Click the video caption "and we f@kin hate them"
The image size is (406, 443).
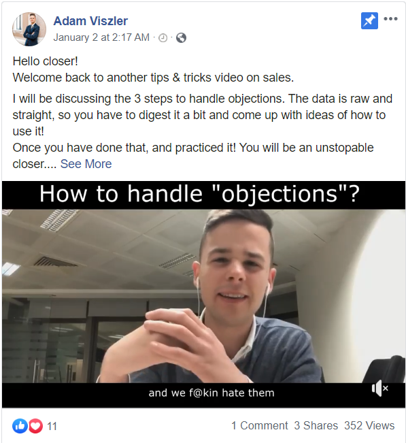tap(212, 393)
